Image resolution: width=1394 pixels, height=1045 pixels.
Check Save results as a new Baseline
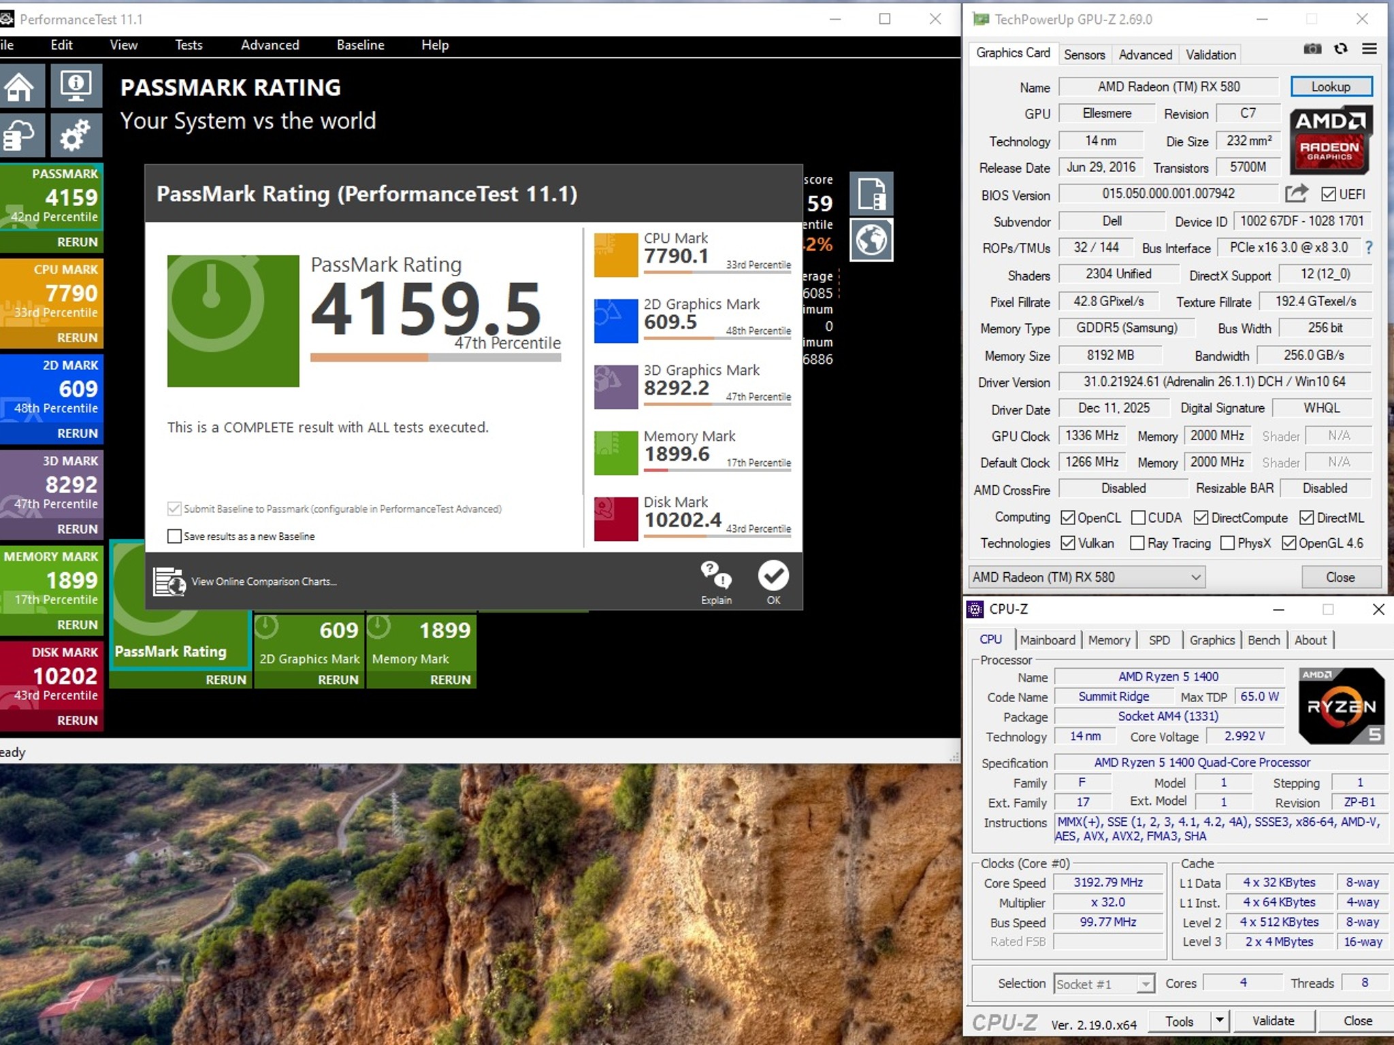coord(175,536)
